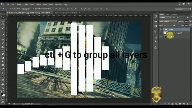Open the File menu

(x=8, y=4)
